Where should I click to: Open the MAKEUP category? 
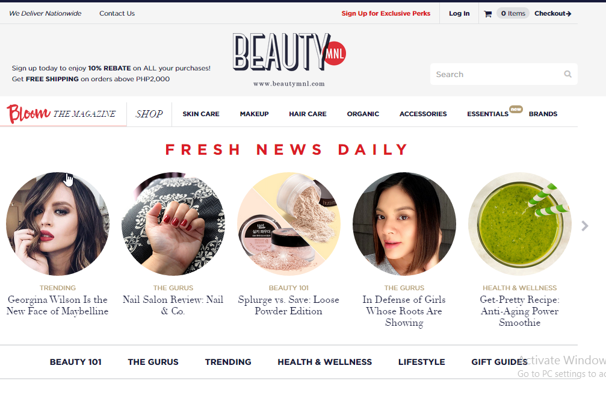point(255,114)
